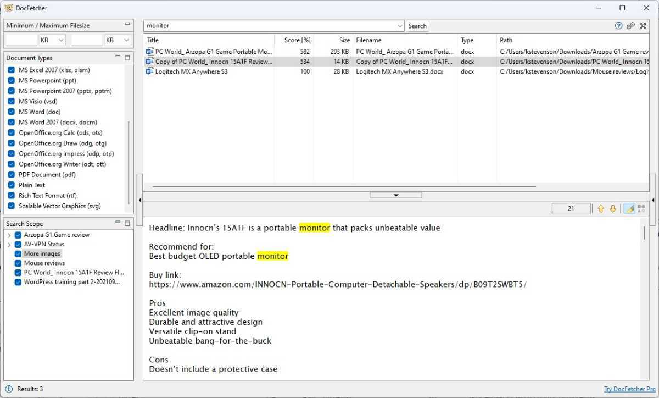
Task: Click the results table horizontal scrollbar
Action: pyautogui.click(x=344, y=187)
